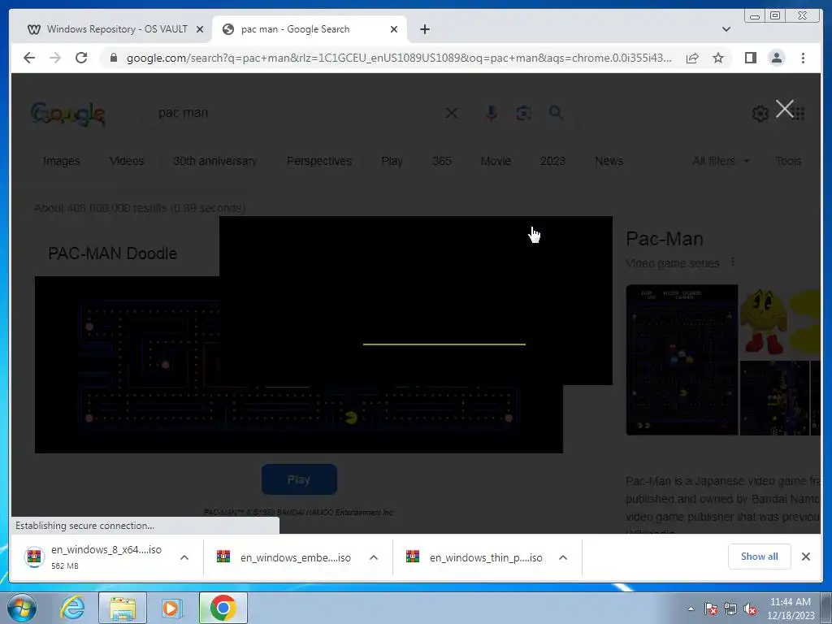Open Pac-Man knowledge panel more options

[x=733, y=262]
